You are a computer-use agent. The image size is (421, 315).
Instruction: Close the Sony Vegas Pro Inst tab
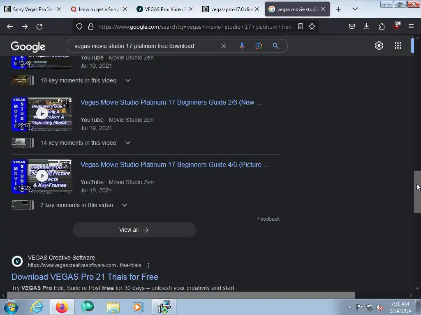pos(59,9)
